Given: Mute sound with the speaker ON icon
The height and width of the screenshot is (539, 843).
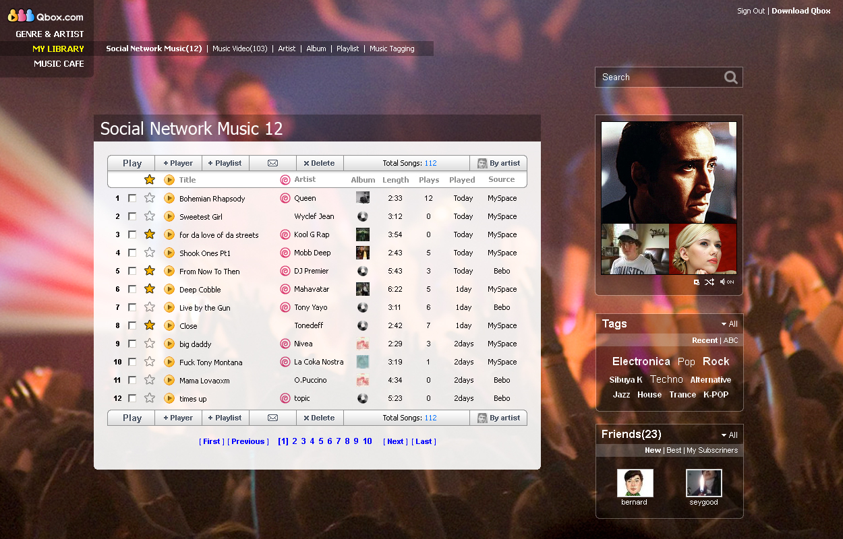Looking at the screenshot, I should click(x=727, y=282).
